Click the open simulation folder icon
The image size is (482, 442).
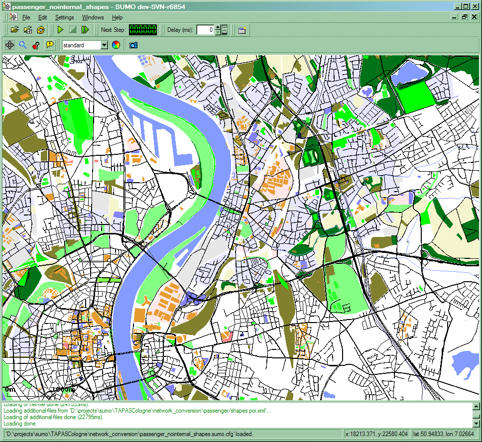click(x=15, y=30)
